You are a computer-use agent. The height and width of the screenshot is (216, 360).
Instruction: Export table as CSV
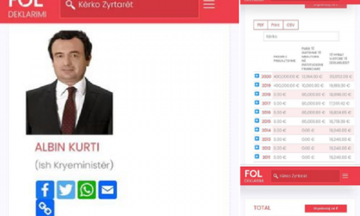point(291,25)
